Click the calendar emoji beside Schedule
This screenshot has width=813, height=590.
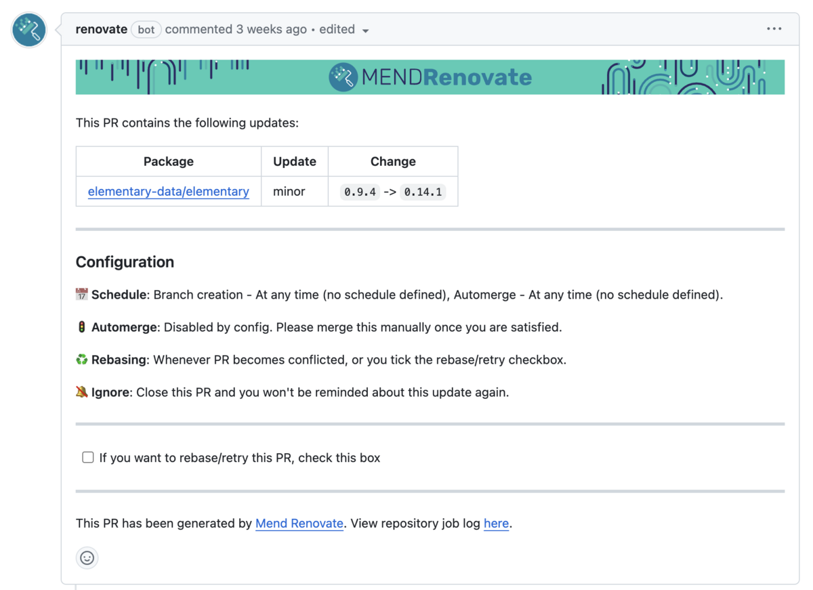[81, 295]
